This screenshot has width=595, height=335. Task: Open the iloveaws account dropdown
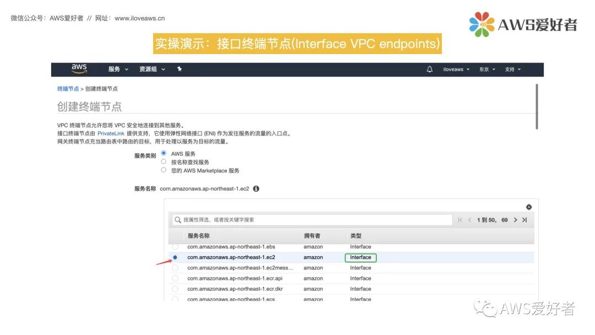[456, 69]
